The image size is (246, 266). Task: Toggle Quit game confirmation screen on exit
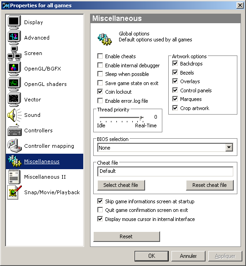tap(100, 210)
